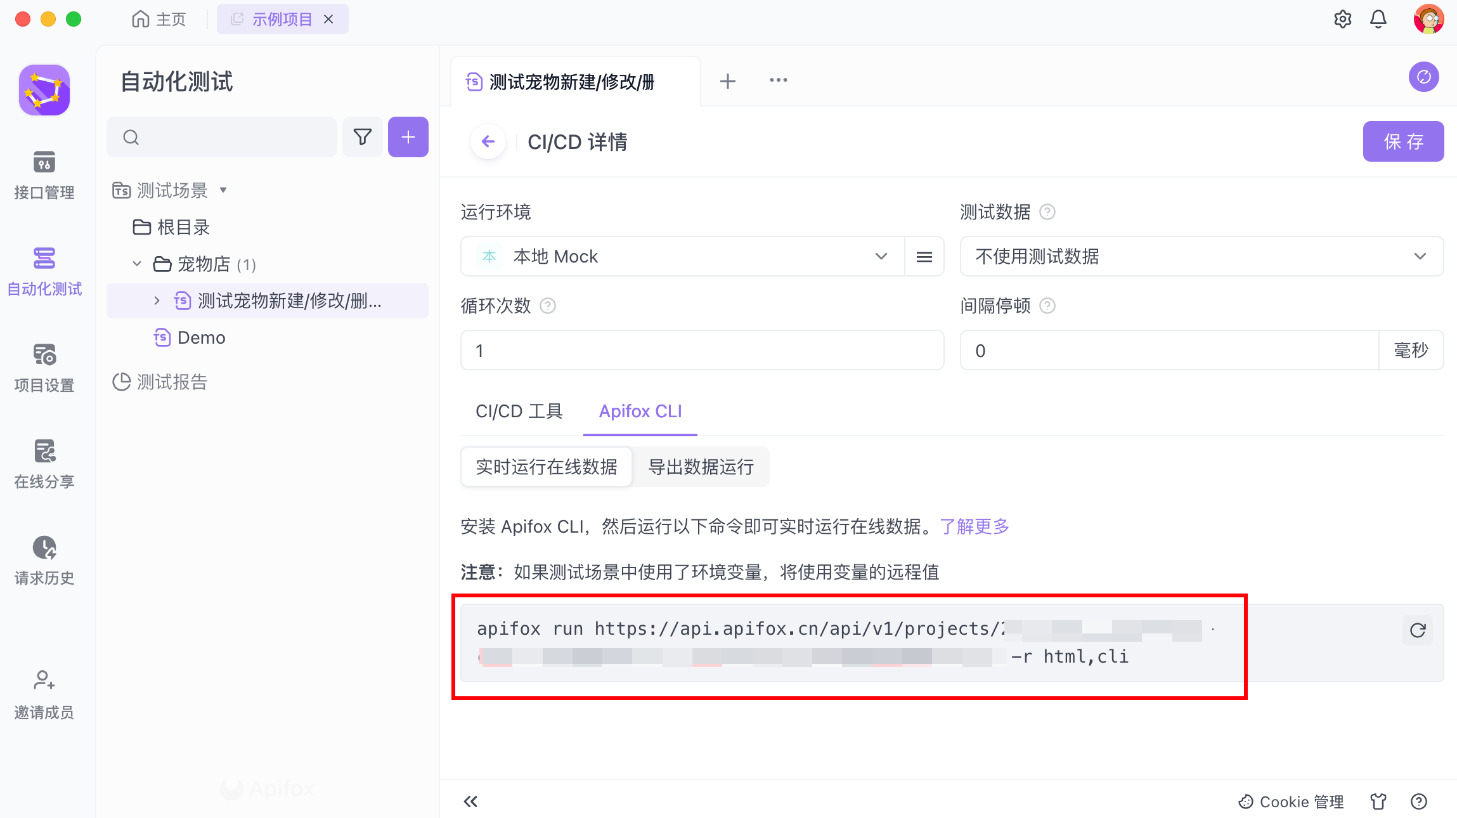This screenshot has height=818, width=1457.
Task: Open the 了解更多 link
Action: 975,526
